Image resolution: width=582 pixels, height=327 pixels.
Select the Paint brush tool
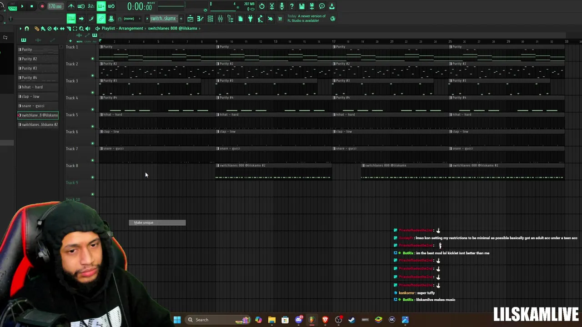click(x=43, y=29)
